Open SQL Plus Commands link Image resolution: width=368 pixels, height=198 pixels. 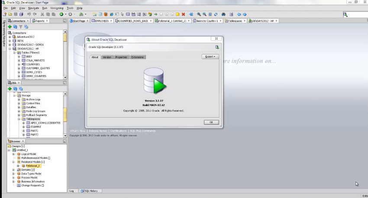pos(143,131)
